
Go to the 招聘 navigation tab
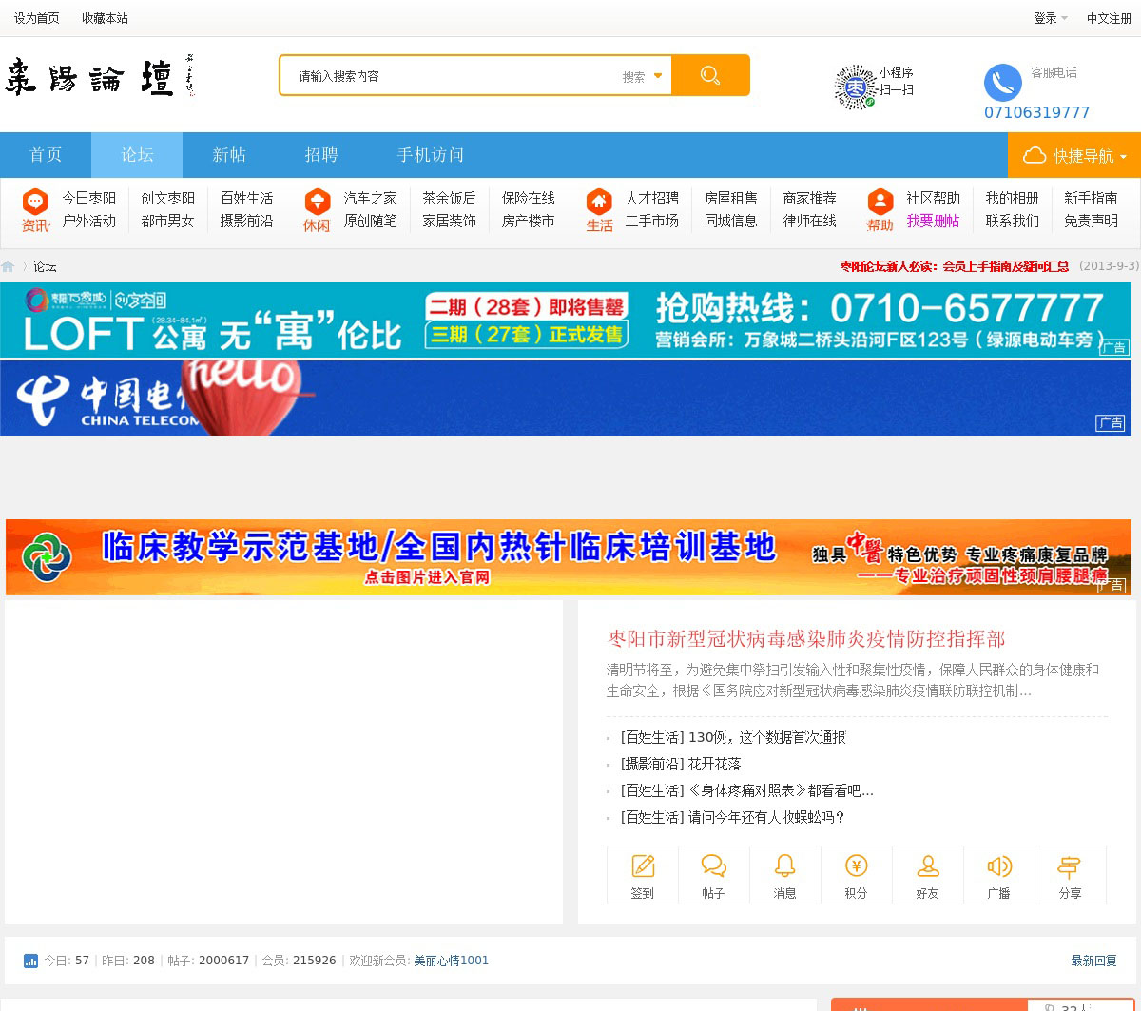click(x=321, y=155)
